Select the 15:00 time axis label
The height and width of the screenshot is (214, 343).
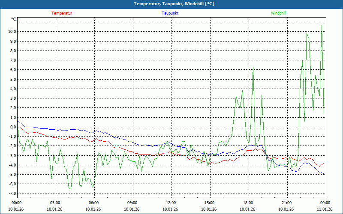click(x=210, y=202)
